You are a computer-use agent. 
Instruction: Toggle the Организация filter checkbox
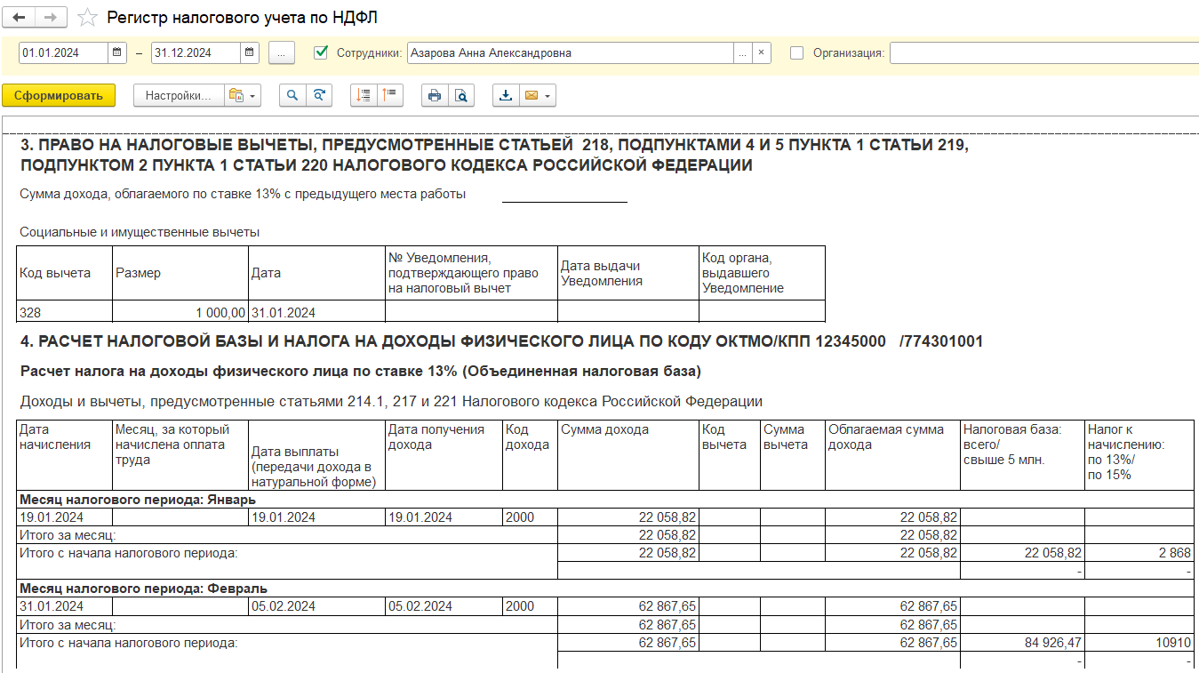(796, 52)
